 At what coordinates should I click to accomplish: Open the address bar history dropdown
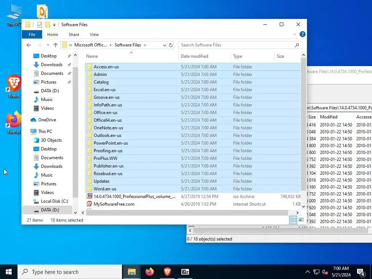pyautogui.click(x=164, y=45)
